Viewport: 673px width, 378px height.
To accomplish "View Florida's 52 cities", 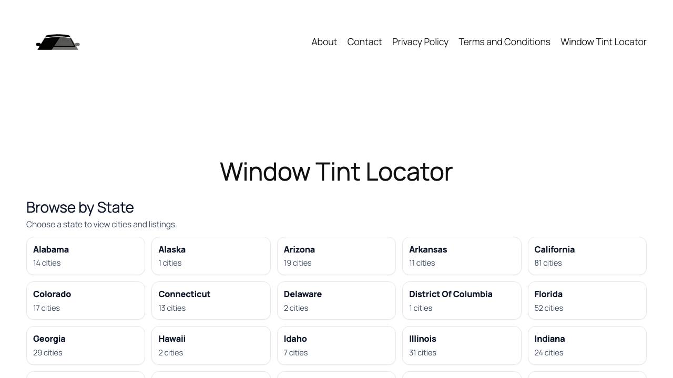I will click(x=587, y=300).
